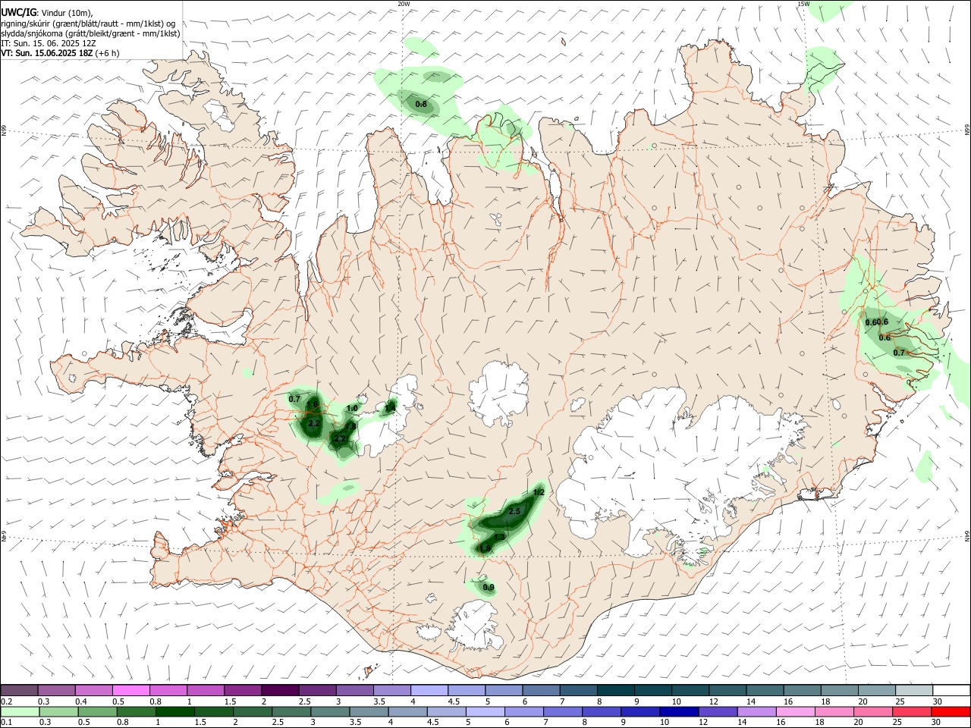
Task: Click the dusky mauve 0.2 swatch in top row
Action: 19,690
